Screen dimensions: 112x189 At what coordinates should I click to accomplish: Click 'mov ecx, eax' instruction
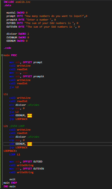(x=18, y=73)
